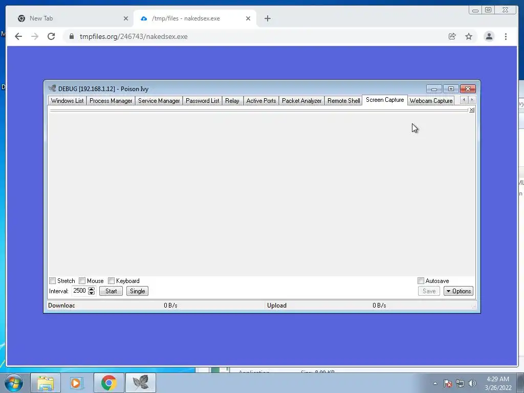This screenshot has width=524, height=393.
Task: Click the Start capture button
Action: click(111, 291)
